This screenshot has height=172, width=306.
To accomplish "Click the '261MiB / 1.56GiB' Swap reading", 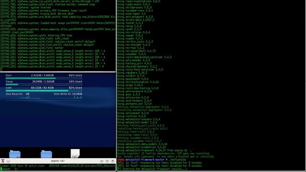I will [43, 82].
